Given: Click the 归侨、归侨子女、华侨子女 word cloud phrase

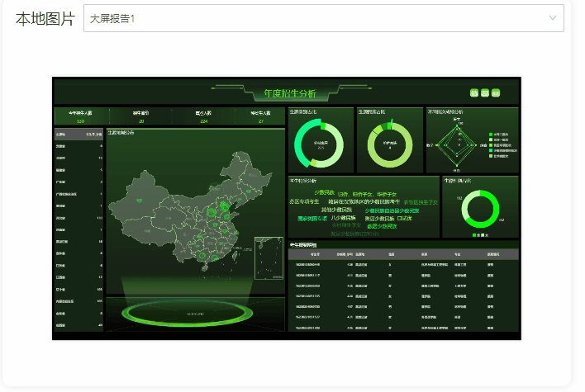Looking at the screenshot, I should click(x=367, y=194).
